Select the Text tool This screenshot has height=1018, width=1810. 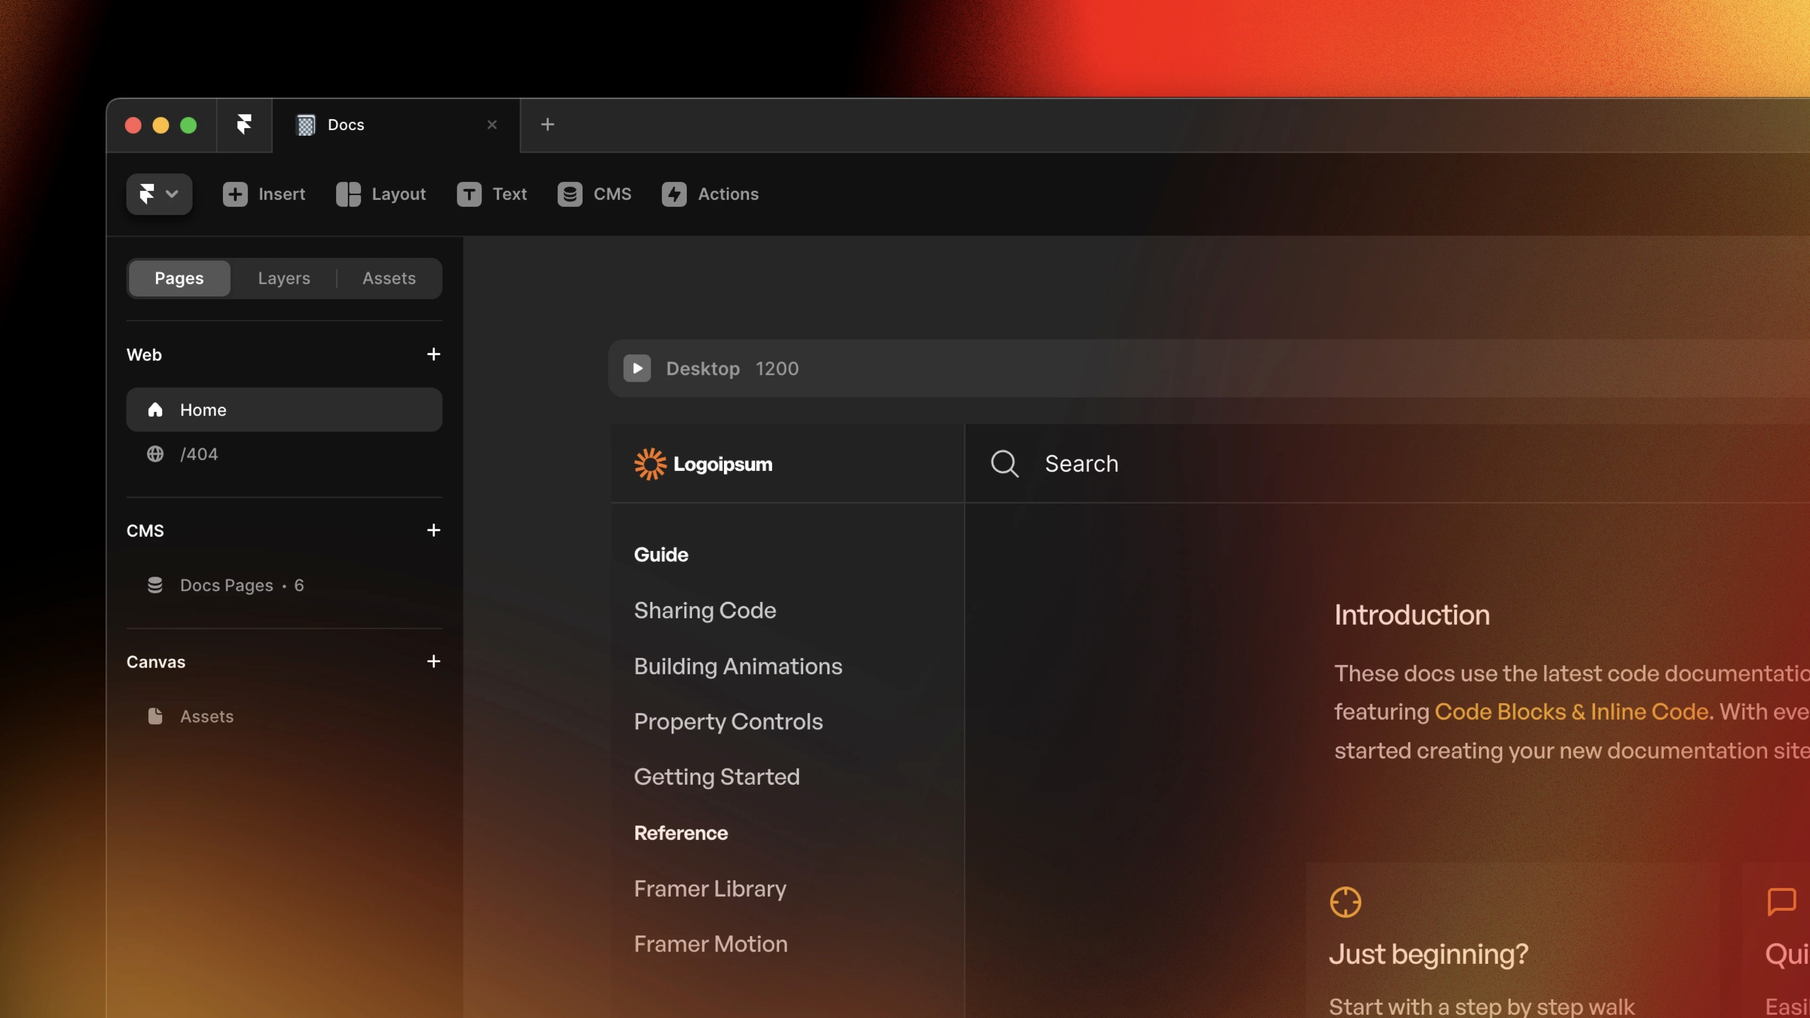[x=492, y=194]
